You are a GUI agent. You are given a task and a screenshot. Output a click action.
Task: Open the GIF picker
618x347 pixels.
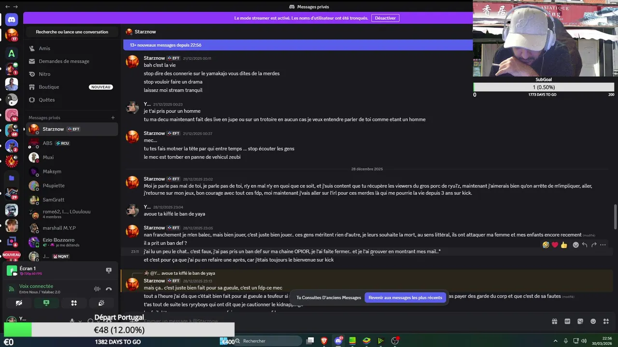567,321
